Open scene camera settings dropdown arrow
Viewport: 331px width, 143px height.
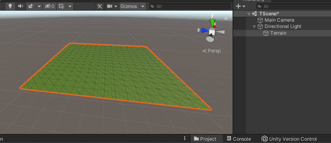coord(116,6)
